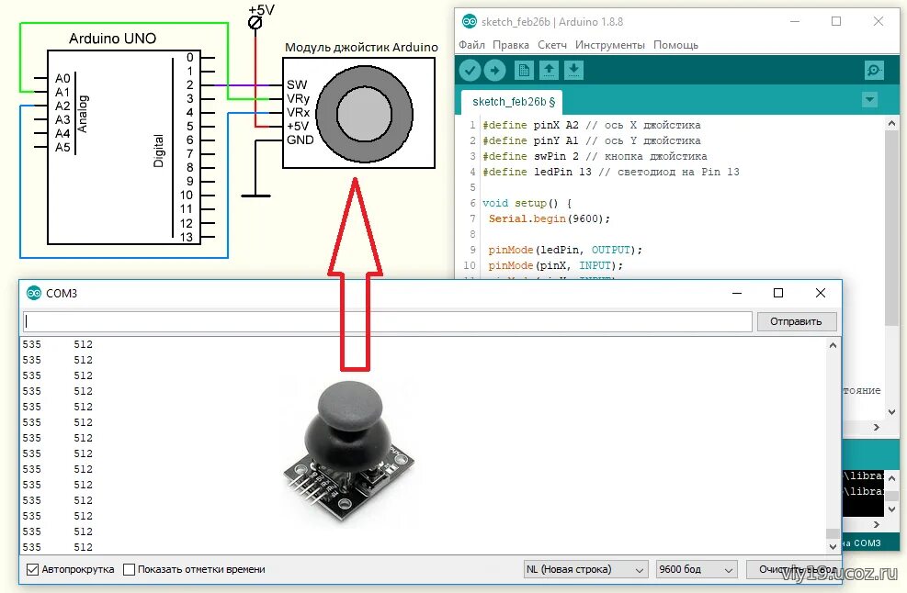This screenshot has width=907, height=593.
Task: Minimize the COM3 serial monitor window
Action: pos(737,293)
